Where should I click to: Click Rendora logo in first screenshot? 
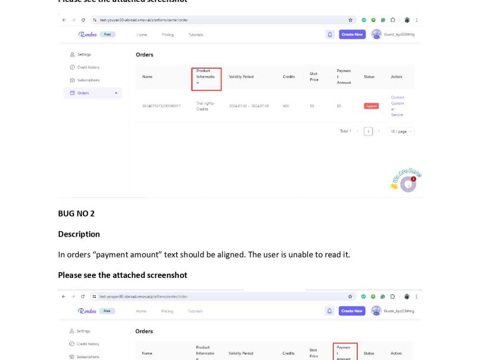[87, 34]
